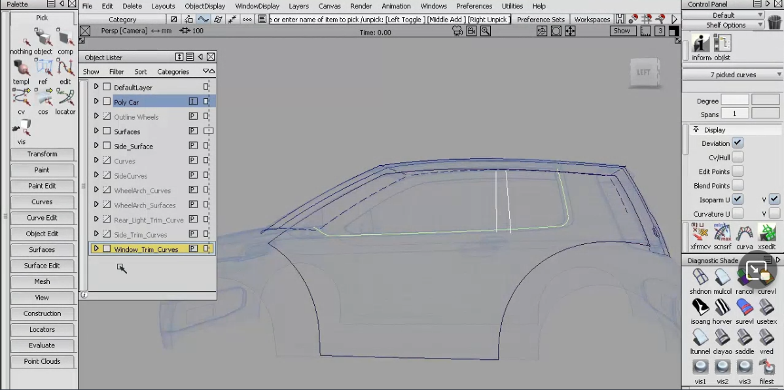The image size is (784, 390).
Task: Expand the Surfaces layer
Action: click(96, 131)
